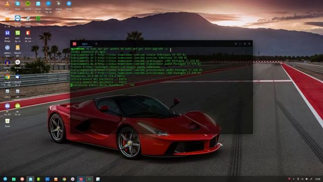This screenshot has height=182, width=323.
Task: Click the first 'Lettura elenco dei pacchetti... Fatto' line
Action: [x=99, y=79]
